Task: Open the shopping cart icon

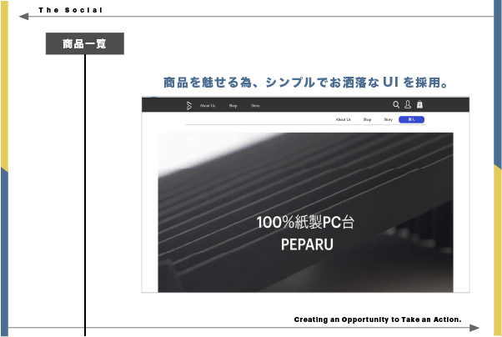Action: 419,105
